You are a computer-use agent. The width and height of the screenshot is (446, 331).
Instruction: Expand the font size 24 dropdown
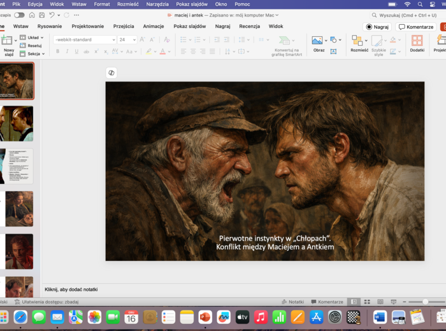pos(134,39)
